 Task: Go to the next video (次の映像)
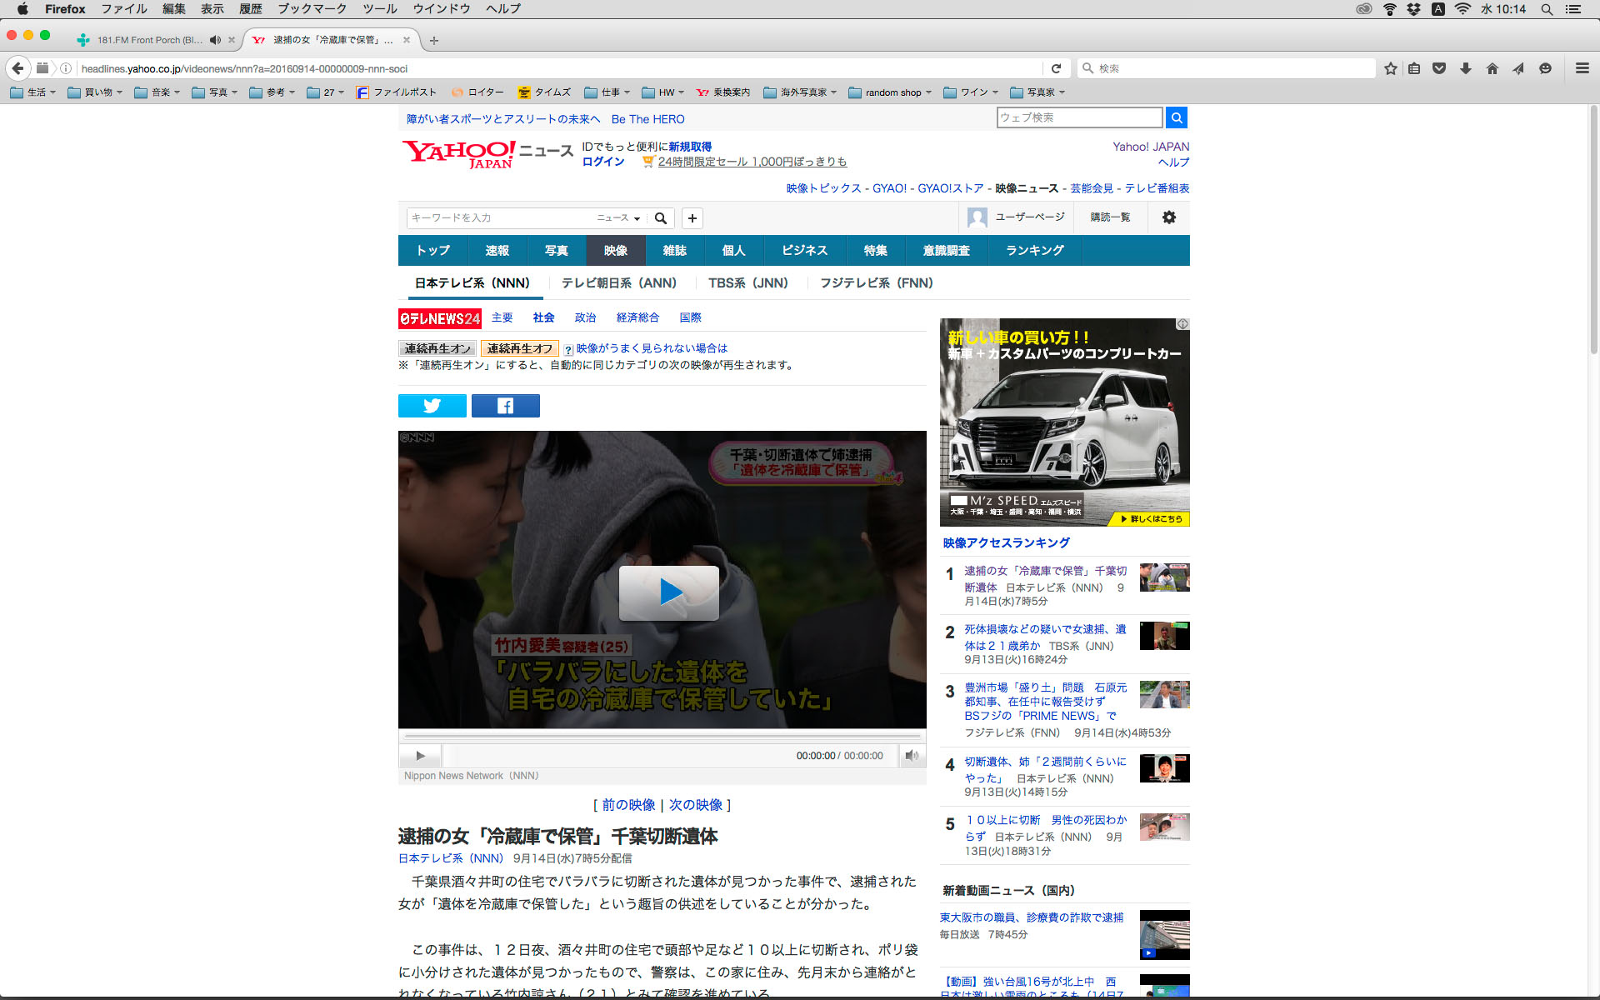pos(695,805)
